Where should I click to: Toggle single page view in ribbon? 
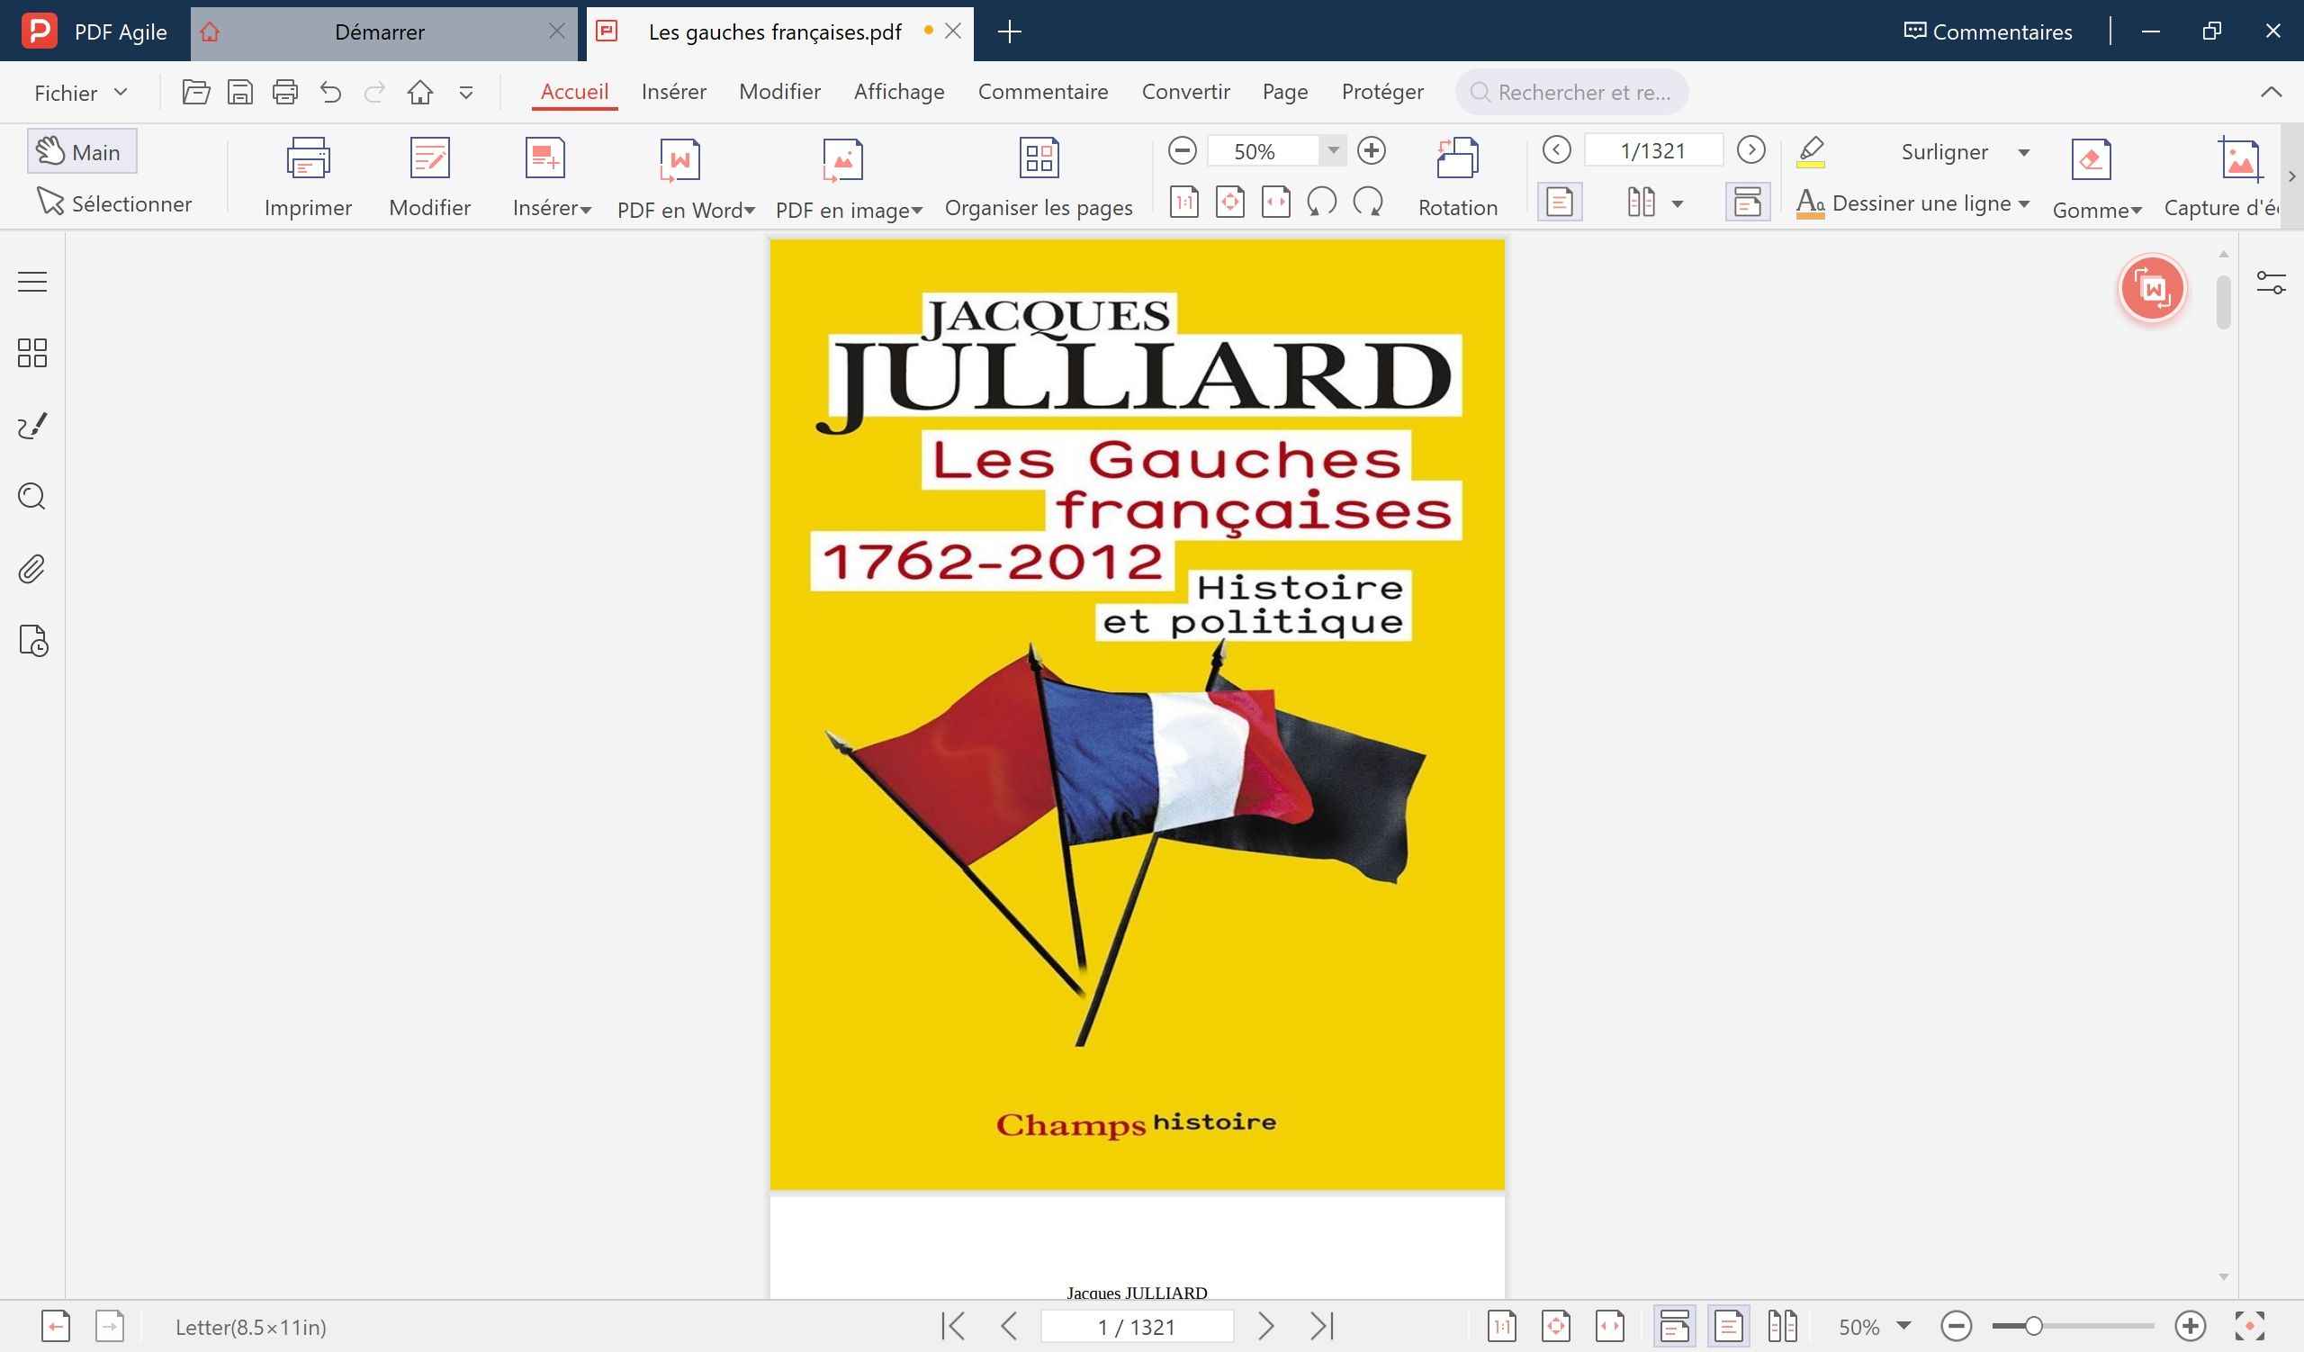[x=1560, y=202]
